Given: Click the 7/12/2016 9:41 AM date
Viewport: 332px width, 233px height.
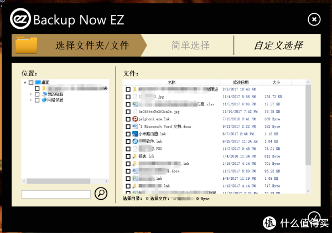Looking at the screenshot, I should point(239,119).
